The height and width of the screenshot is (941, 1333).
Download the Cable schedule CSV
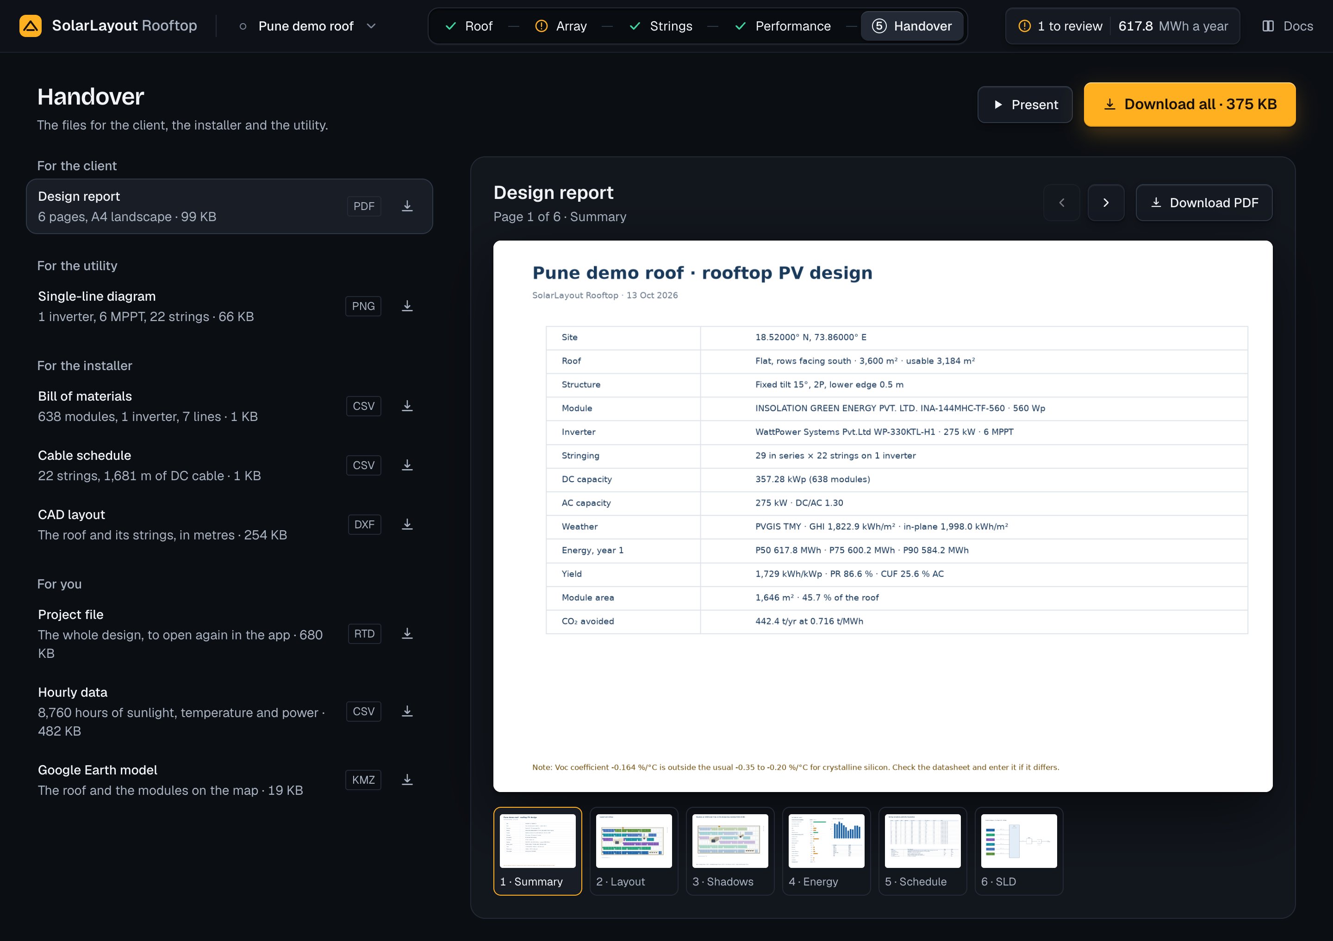(x=408, y=465)
